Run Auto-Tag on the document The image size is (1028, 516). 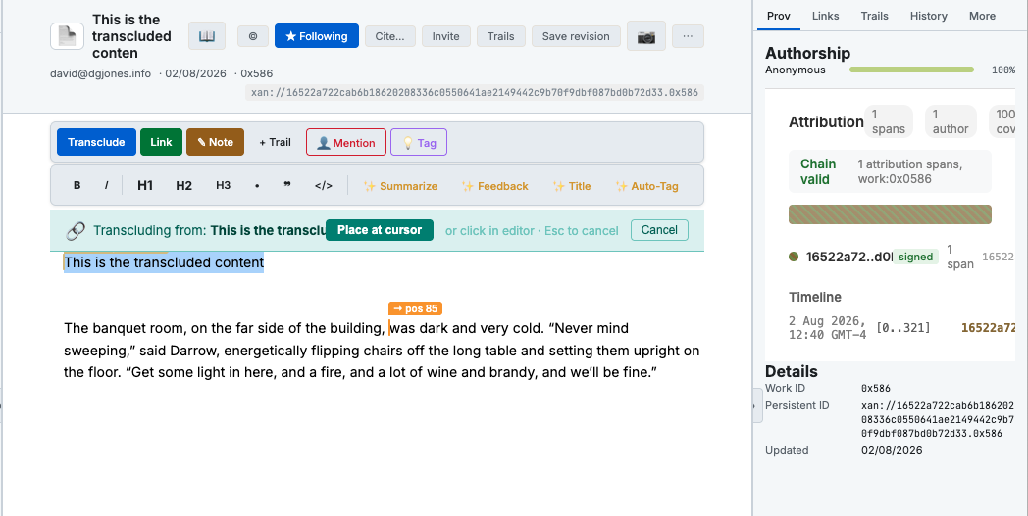646,186
